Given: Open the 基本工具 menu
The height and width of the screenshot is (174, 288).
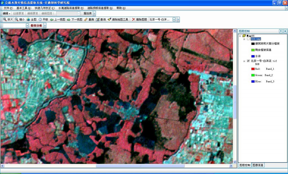Looking at the screenshot, I should pos(24,8).
